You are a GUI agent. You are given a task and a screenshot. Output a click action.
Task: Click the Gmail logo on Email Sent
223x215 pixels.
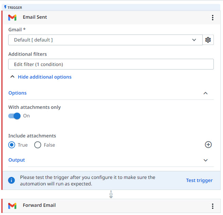tap(12, 18)
